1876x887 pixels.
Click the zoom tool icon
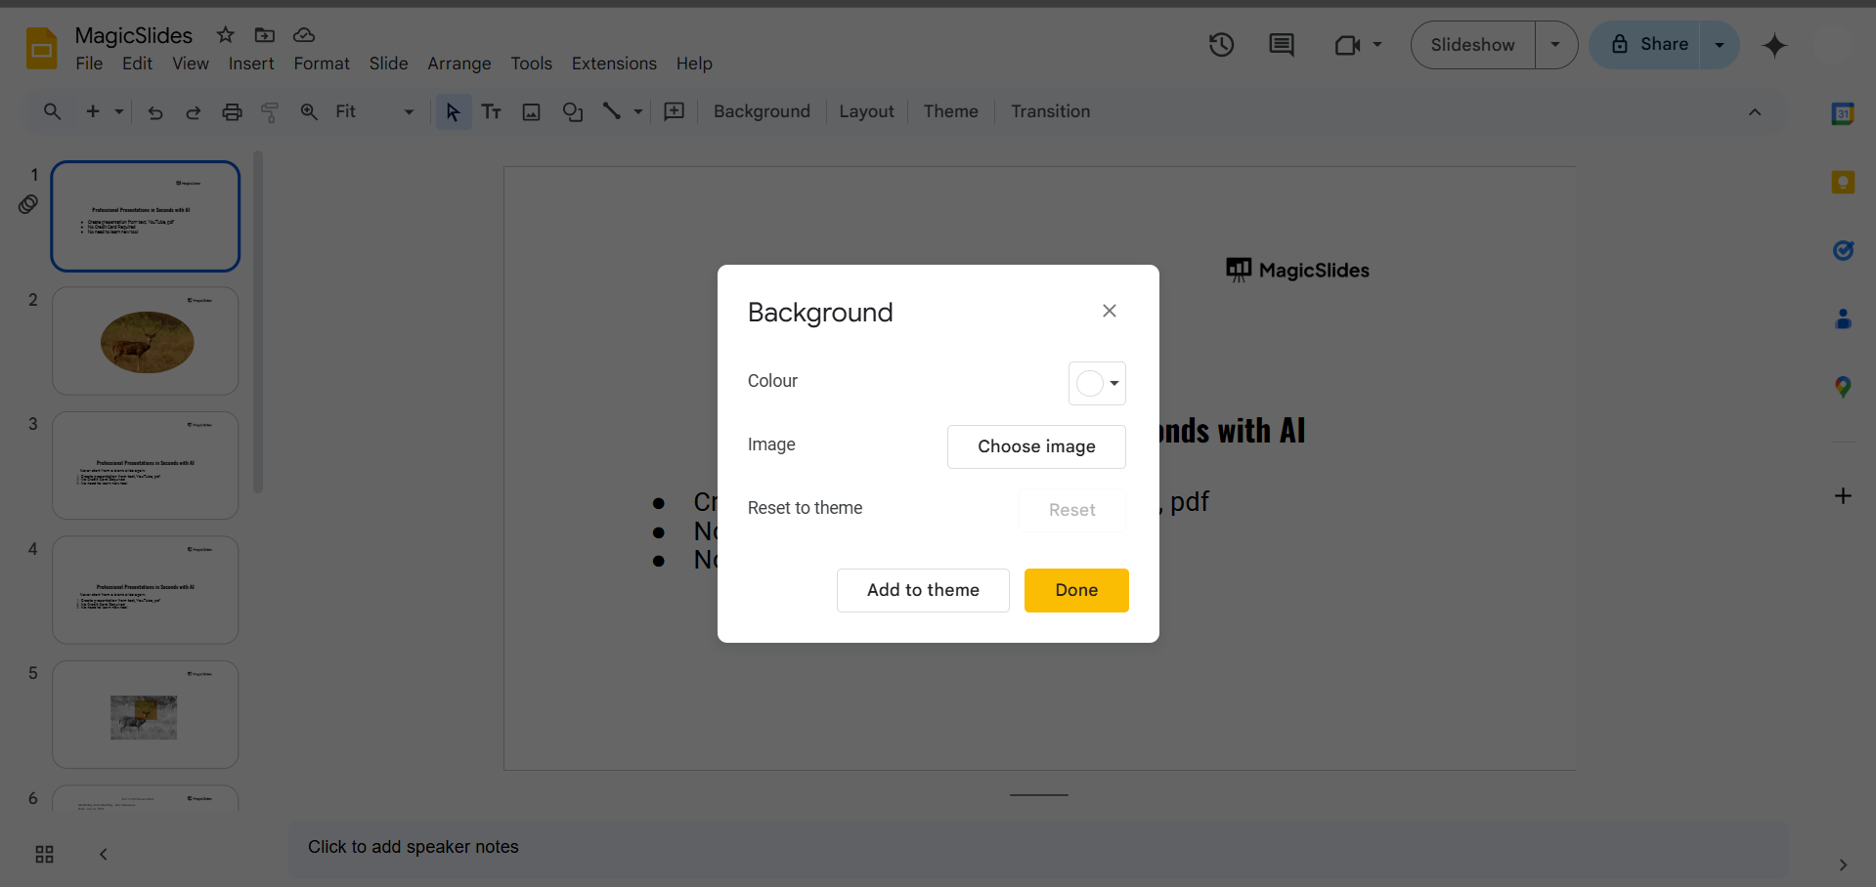(x=309, y=111)
